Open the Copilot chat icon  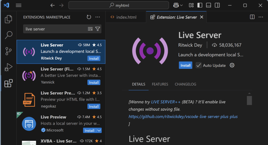[x=176, y=5]
